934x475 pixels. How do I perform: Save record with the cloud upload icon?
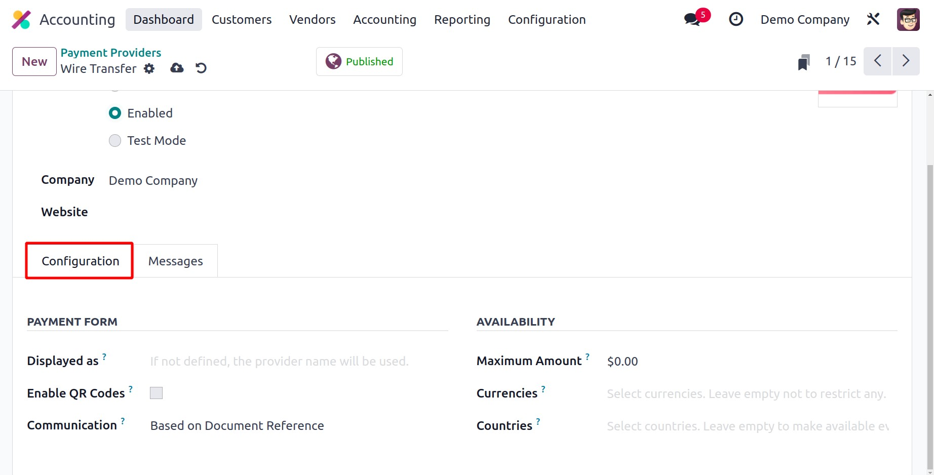pos(177,68)
